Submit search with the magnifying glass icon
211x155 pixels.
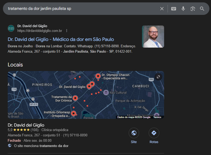202,9
